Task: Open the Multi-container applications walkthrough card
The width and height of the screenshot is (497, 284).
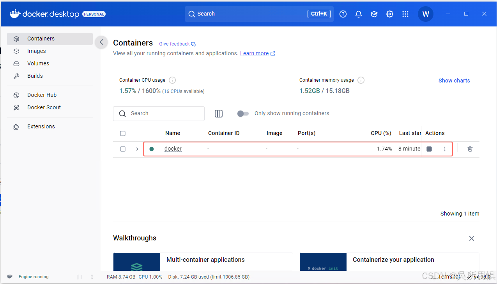Action: (203, 262)
